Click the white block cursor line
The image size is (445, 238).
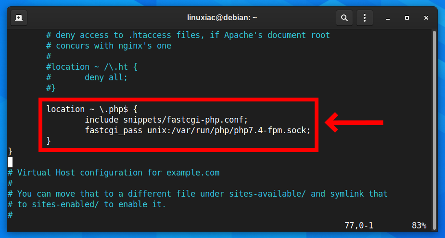pyautogui.click(x=10, y=162)
